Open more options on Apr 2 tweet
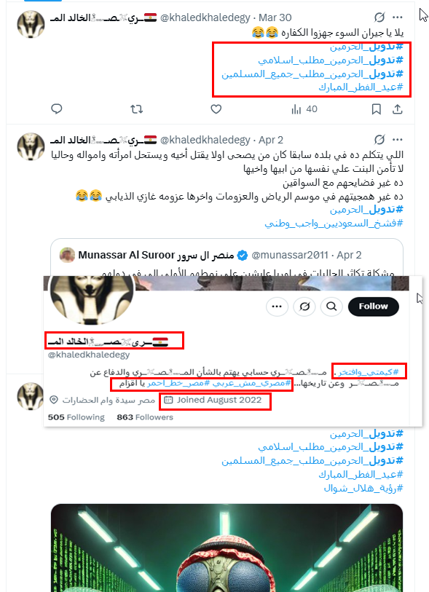Viewport: 429px width, 592px height. (x=397, y=140)
